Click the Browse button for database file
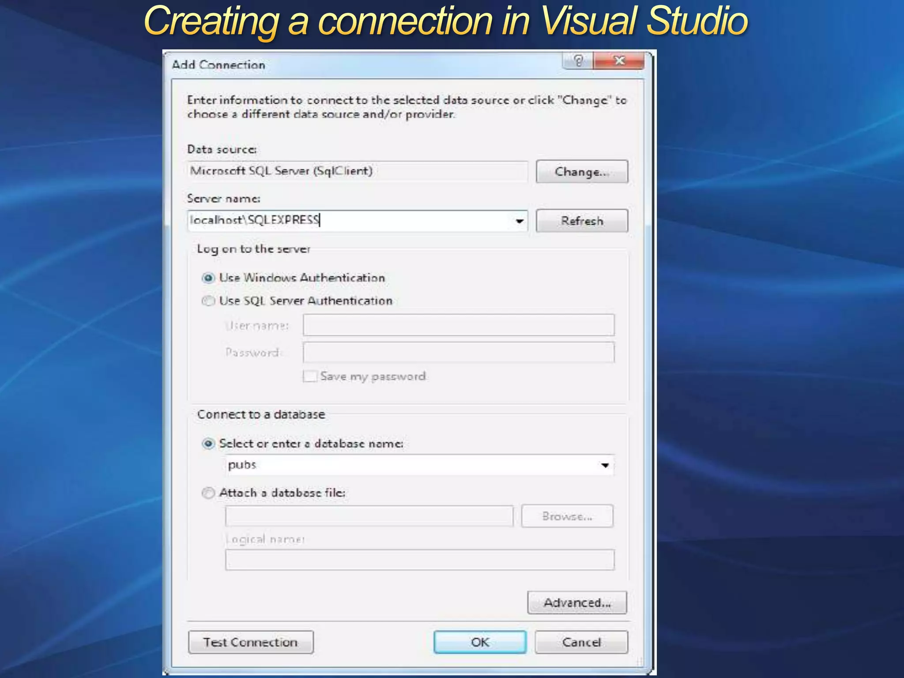The width and height of the screenshot is (904, 678). point(567,516)
